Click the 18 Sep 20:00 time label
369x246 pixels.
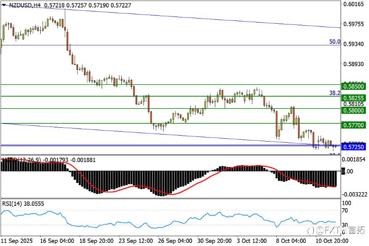pyautogui.click(x=96, y=241)
